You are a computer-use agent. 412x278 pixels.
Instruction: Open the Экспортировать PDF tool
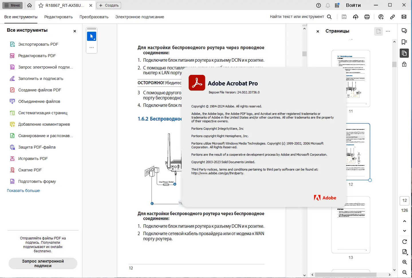point(38,44)
